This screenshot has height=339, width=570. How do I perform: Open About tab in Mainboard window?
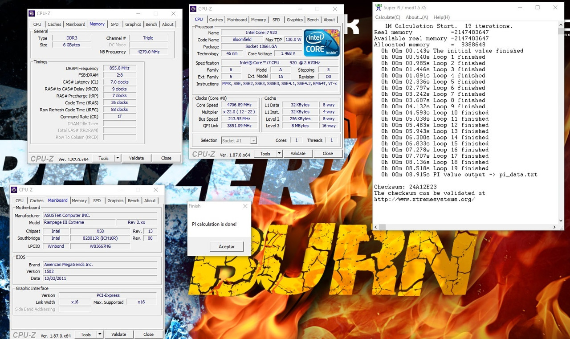point(150,201)
